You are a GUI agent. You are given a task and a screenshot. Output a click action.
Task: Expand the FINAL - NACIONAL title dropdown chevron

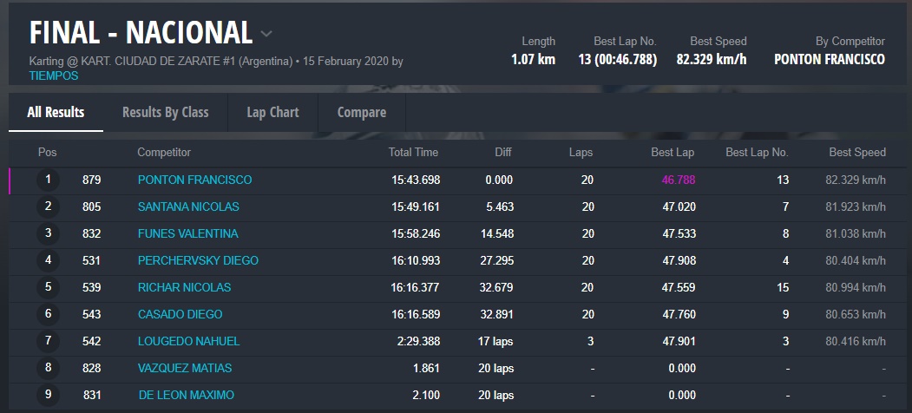[x=266, y=34]
